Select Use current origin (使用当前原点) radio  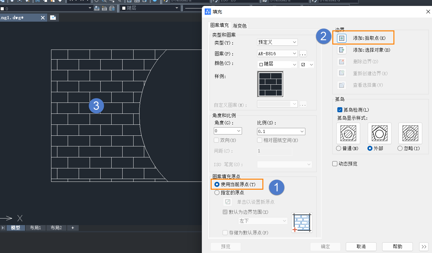217,185
